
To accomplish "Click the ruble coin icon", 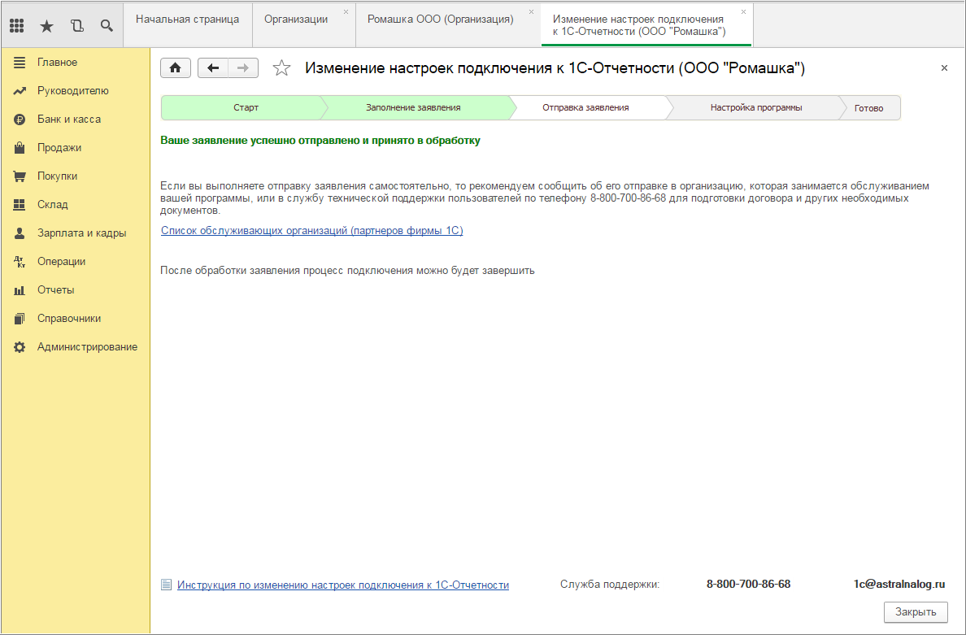I will (x=20, y=120).
